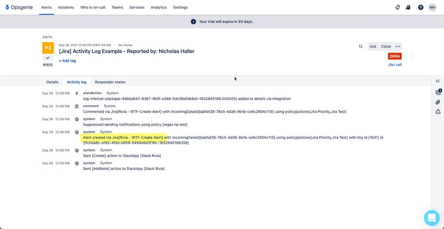
Task: Click the alertAction lightning icon
Action: (x=77, y=93)
